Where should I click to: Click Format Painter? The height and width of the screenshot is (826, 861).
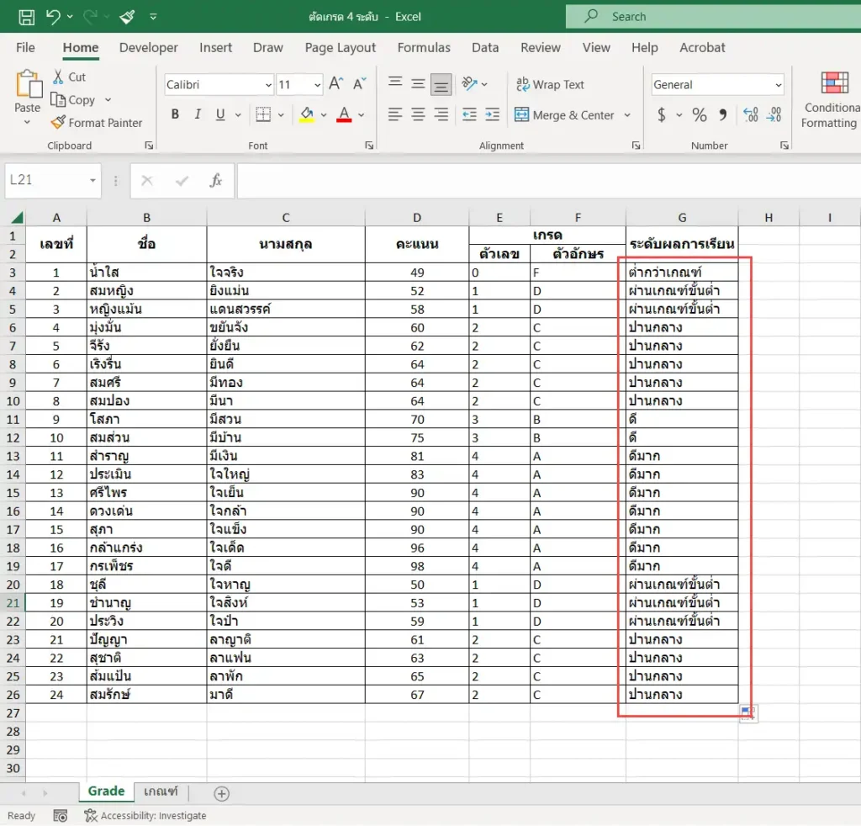point(96,123)
